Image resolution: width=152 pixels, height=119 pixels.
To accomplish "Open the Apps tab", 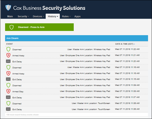I will (77, 16).
